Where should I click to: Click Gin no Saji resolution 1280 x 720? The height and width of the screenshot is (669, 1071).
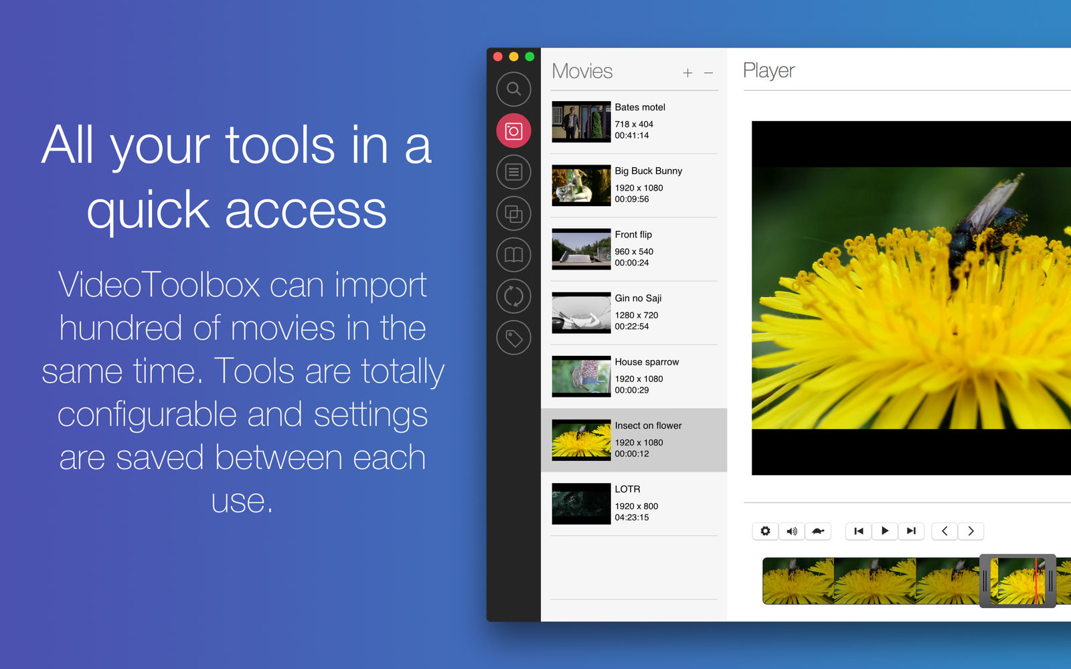click(x=636, y=315)
